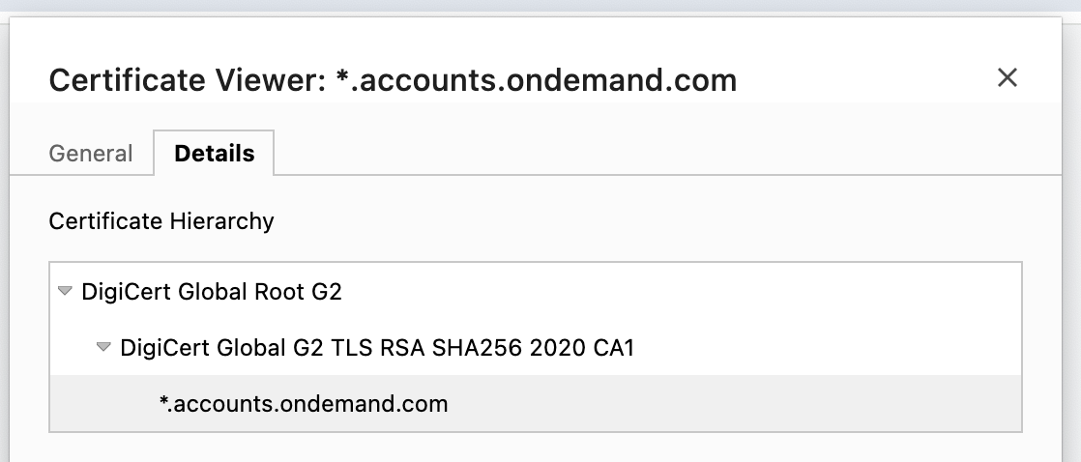
Task: Collapse the DigiCert Global Root G2 node
Action: pos(65,291)
